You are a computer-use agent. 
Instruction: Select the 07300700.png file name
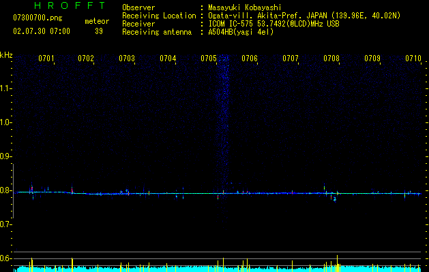tap(38, 18)
